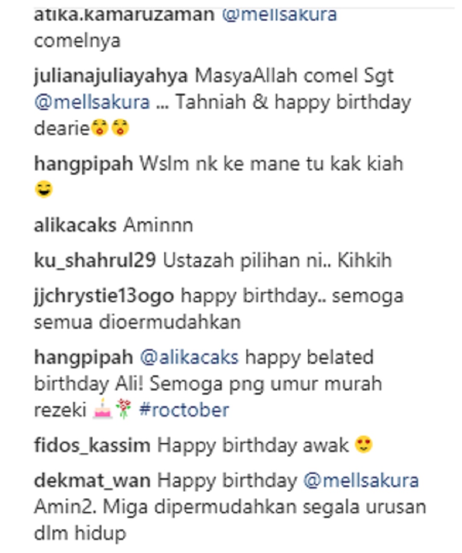Click the @alikacaks mention link
The height and width of the screenshot is (553, 462).
(x=189, y=357)
